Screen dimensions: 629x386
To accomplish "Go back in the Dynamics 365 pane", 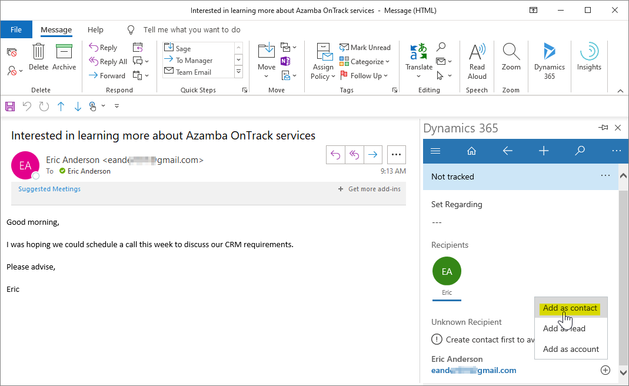I will [x=507, y=151].
